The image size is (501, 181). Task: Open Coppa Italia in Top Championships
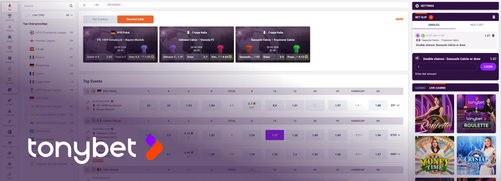tap(49, 82)
